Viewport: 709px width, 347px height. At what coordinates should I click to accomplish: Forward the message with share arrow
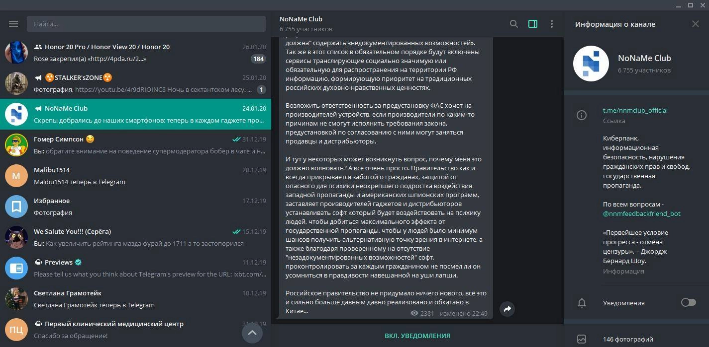[507, 309]
